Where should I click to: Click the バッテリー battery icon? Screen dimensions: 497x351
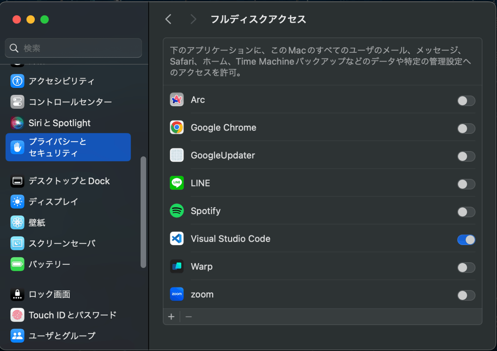pyautogui.click(x=17, y=264)
